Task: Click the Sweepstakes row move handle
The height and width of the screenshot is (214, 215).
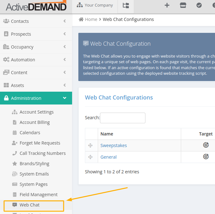Action: click(x=90, y=145)
